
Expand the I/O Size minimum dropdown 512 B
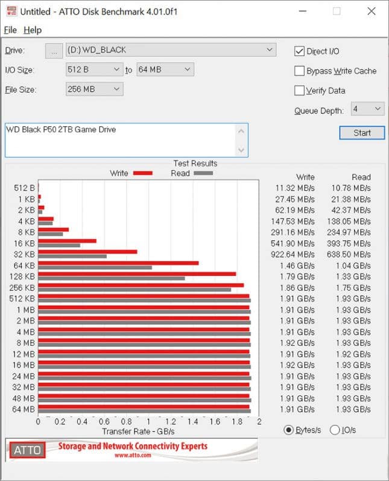tap(94, 69)
